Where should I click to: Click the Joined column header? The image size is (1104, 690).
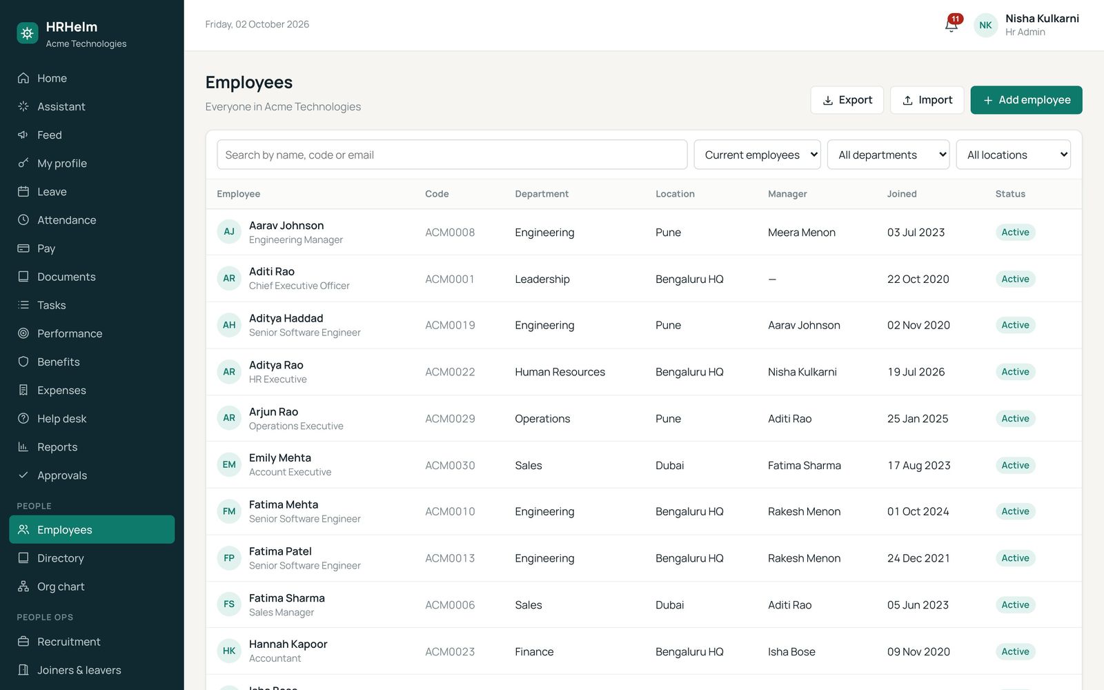(x=902, y=194)
